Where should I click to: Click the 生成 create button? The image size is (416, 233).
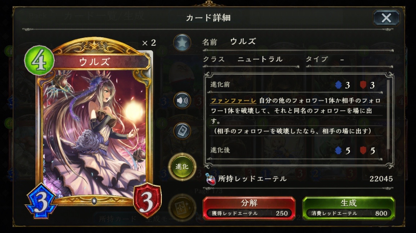click(x=349, y=208)
